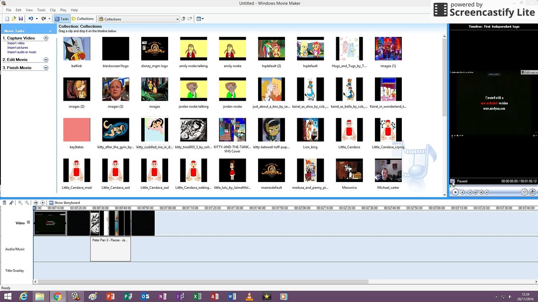This screenshot has height=302, width=538.
Task: Open a project using the folder icon
Action: pyautogui.click(x=14, y=19)
